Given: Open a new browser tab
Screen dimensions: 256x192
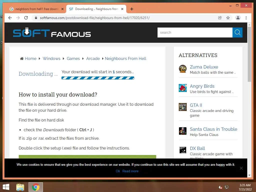Looking at the screenshot, I should [x=132, y=9].
